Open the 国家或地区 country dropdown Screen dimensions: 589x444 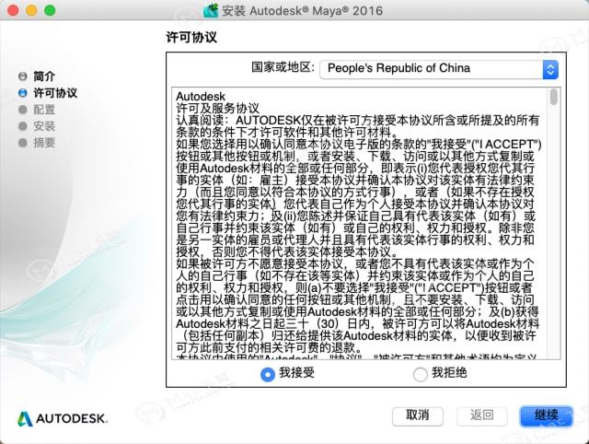439,69
